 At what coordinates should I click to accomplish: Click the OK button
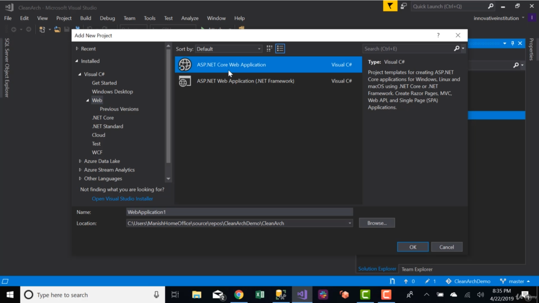413,247
